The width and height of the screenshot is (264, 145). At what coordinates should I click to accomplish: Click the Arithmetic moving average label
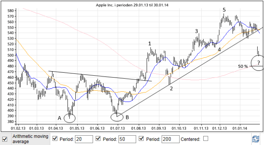[30, 139]
